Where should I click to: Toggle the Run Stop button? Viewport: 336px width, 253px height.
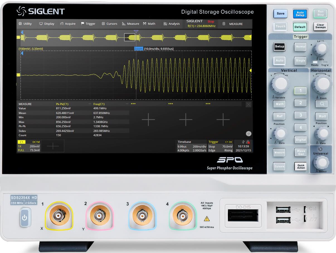[x=320, y=13]
